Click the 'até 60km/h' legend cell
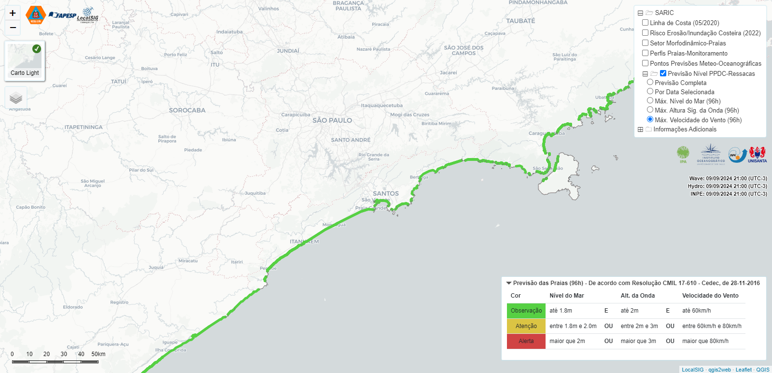772x373 pixels. (696, 311)
